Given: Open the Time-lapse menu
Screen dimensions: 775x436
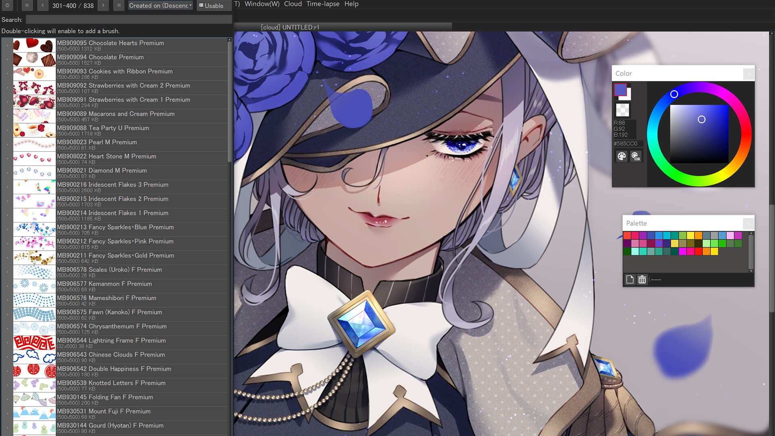Looking at the screenshot, I should (x=323, y=4).
